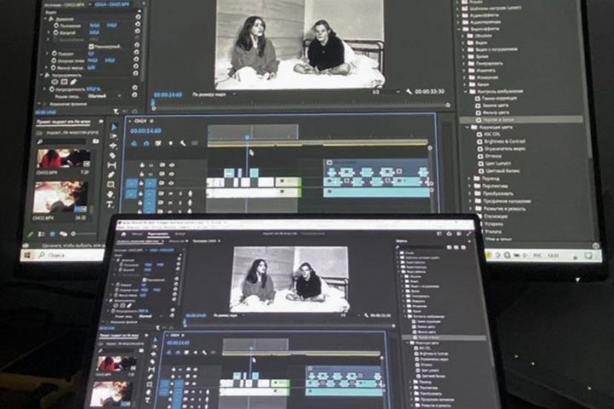The width and height of the screenshot is (614, 409).
Task: Toggle nest sequence insert icon in large timeline
Action: point(134,144)
